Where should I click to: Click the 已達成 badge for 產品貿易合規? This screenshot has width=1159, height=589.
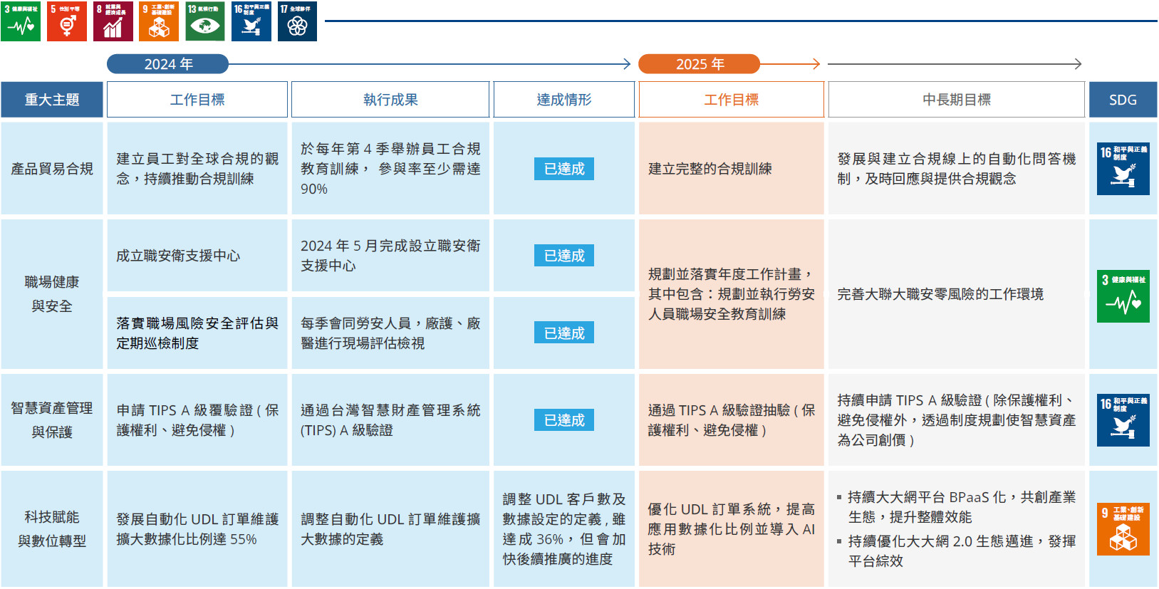tap(563, 169)
